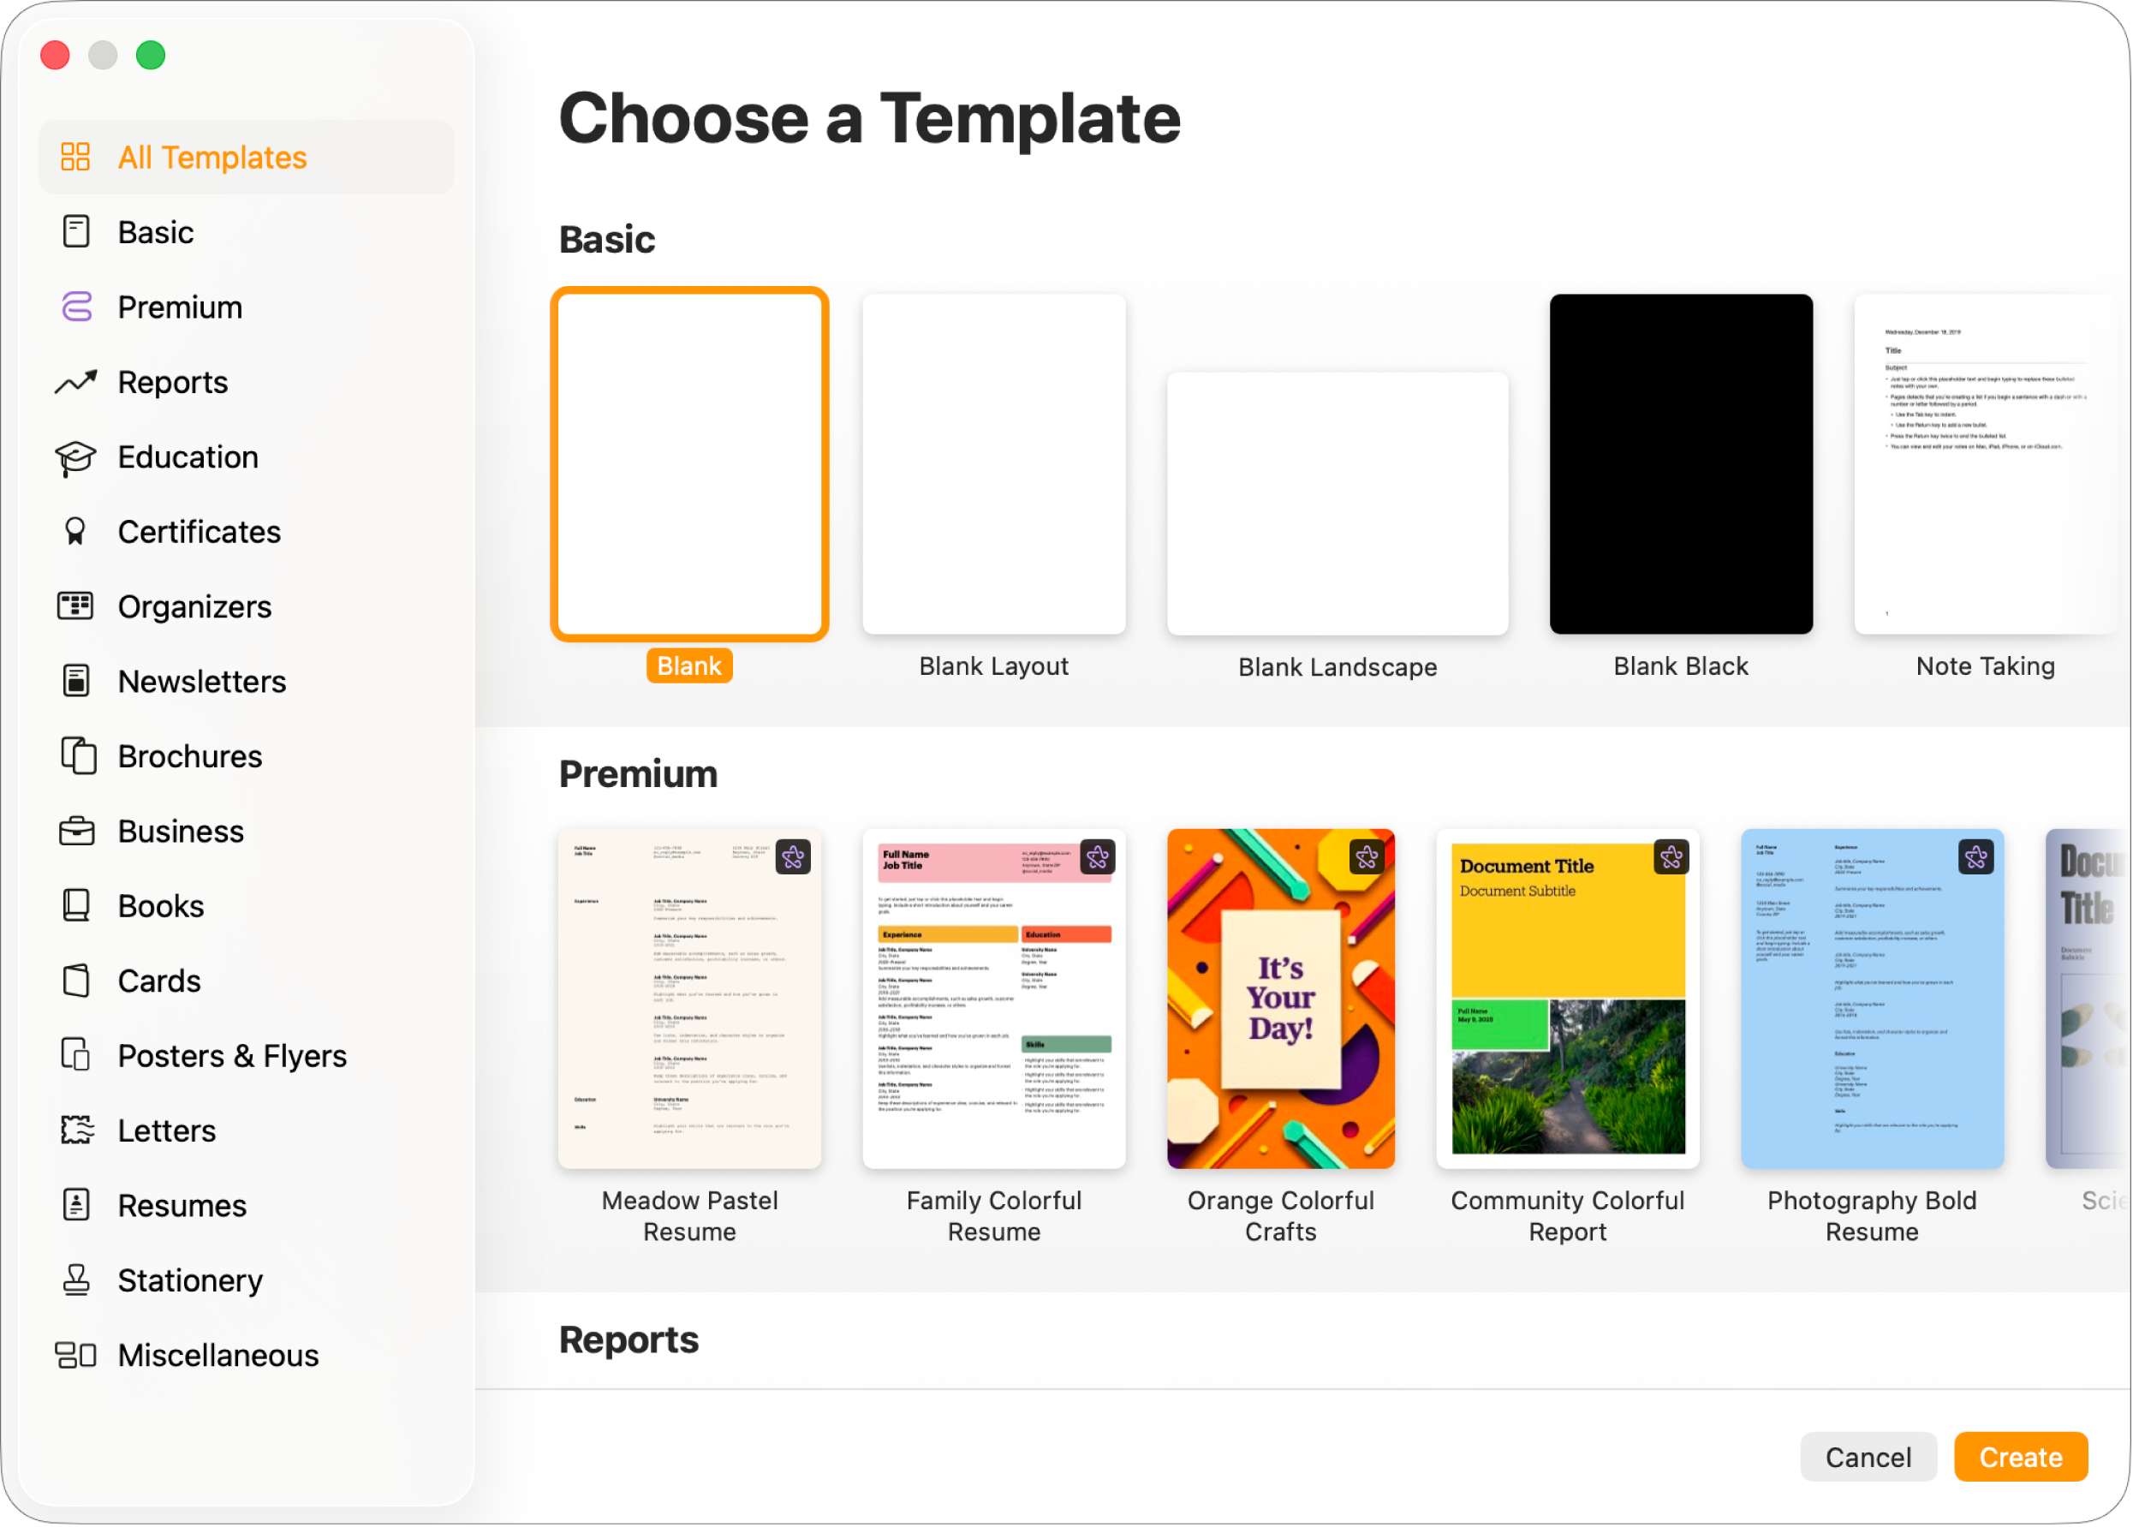2133x1527 pixels.
Task: Click the Create button
Action: (x=2020, y=1456)
